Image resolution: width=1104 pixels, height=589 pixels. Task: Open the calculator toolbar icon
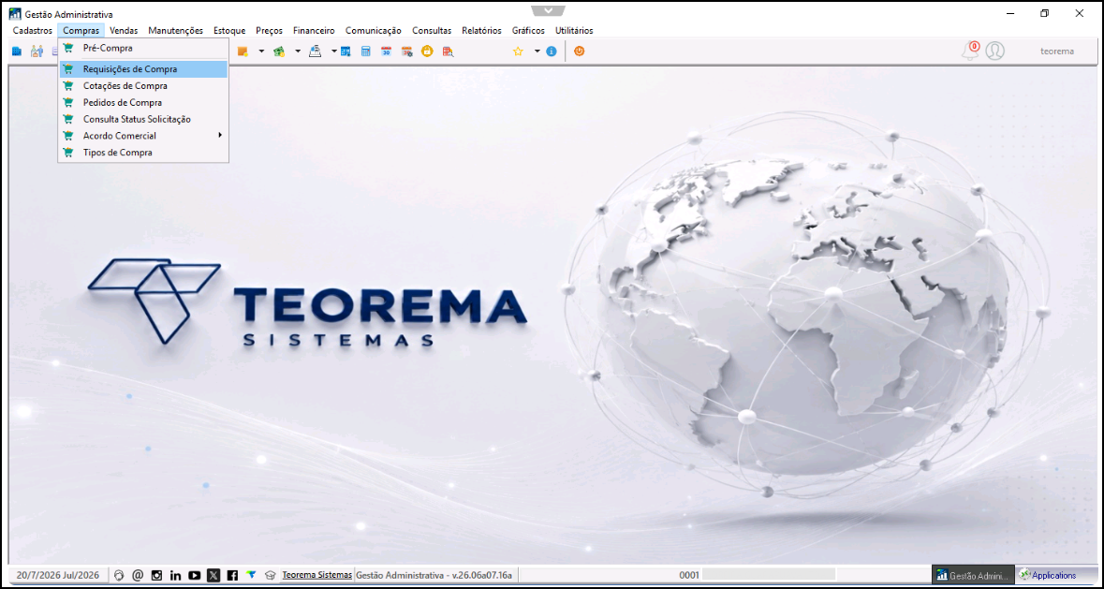tap(365, 52)
